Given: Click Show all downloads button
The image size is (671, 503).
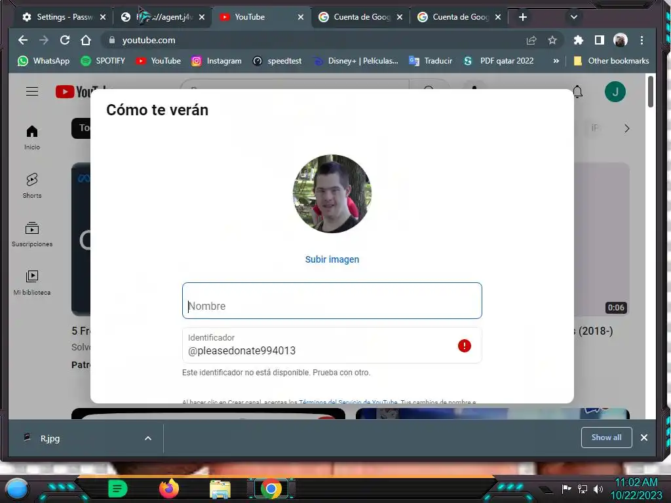Looking at the screenshot, I should tap(606, 438).
